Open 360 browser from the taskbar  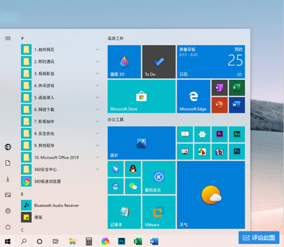[x=105, y=241]
